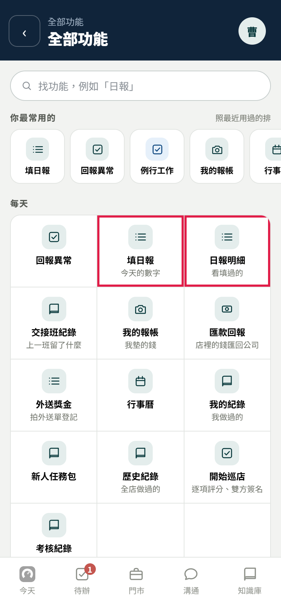Switch to 知識庫 bottom tab
Screen dimensions: 281x608
point(250,581)
